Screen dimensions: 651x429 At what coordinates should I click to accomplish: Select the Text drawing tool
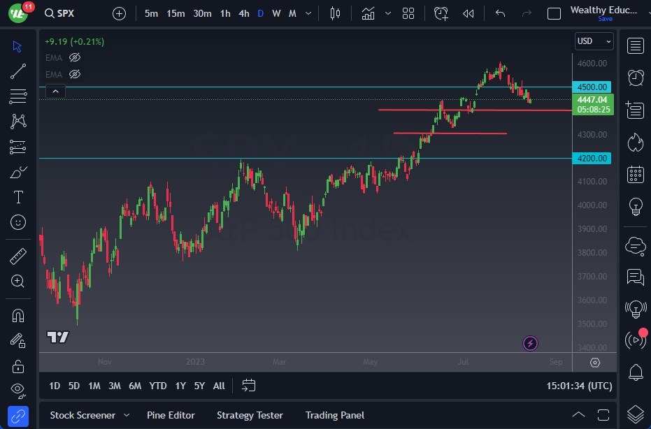click(17, 197)
